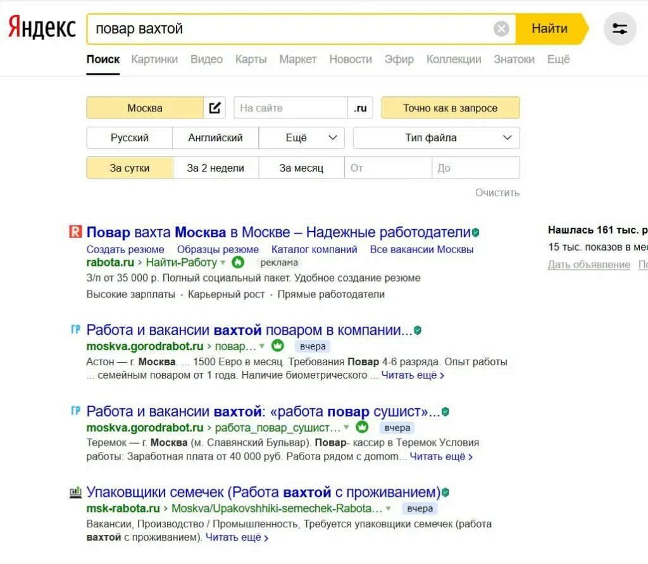Click the green crown badge beside 'повар…' path
The width and height of the screenshot is (648, 564).
coord(278,346)
